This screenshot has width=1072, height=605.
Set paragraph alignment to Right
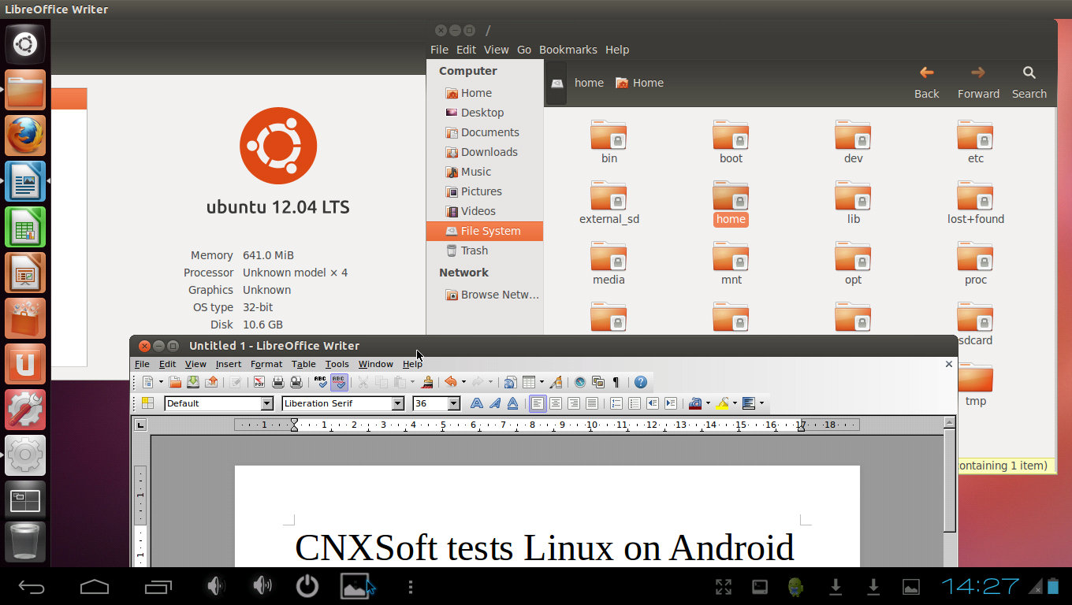[573, 403]
